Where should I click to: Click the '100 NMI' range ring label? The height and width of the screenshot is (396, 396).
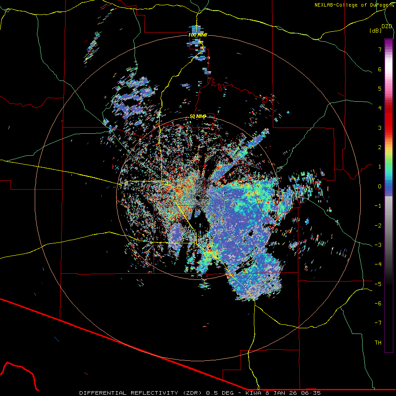pyautogui.click(x=198, y=35)
